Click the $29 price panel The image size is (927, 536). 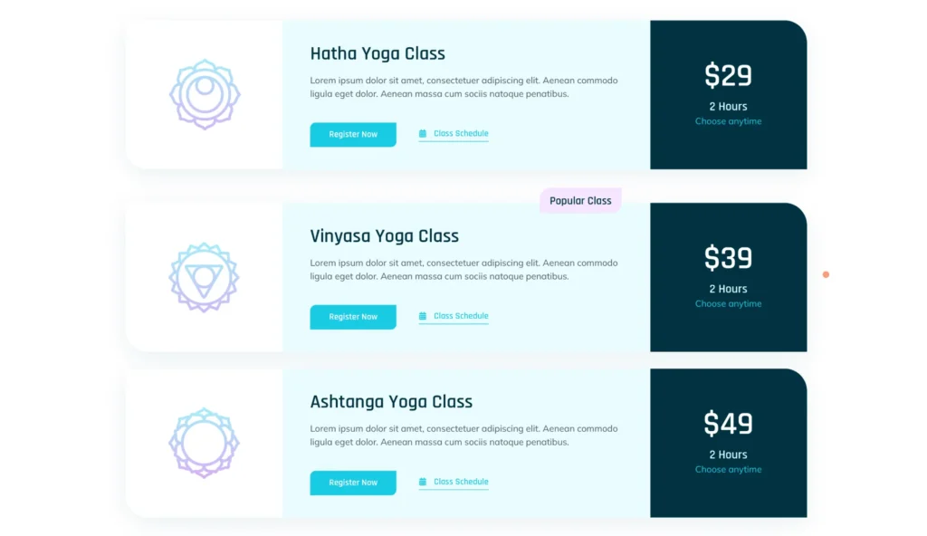pos(728,95)
